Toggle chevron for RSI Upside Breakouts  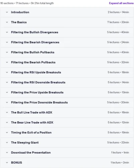pyautogui.click(x=7, y=72)
